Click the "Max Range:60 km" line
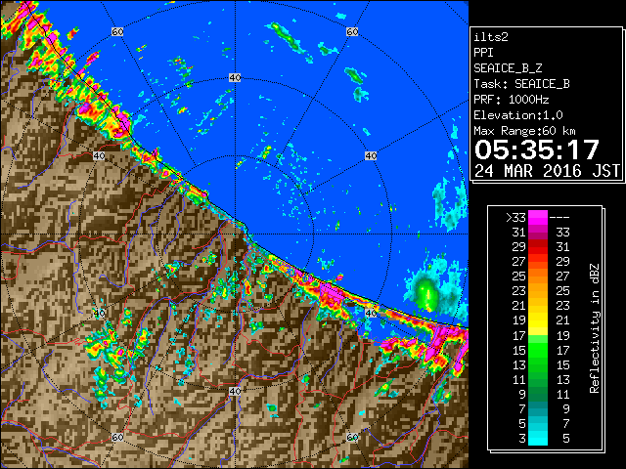626x469 pixels. coord(524,131)
